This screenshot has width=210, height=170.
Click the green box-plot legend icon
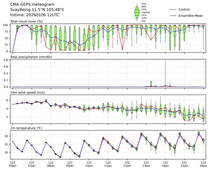pos(137,12)
